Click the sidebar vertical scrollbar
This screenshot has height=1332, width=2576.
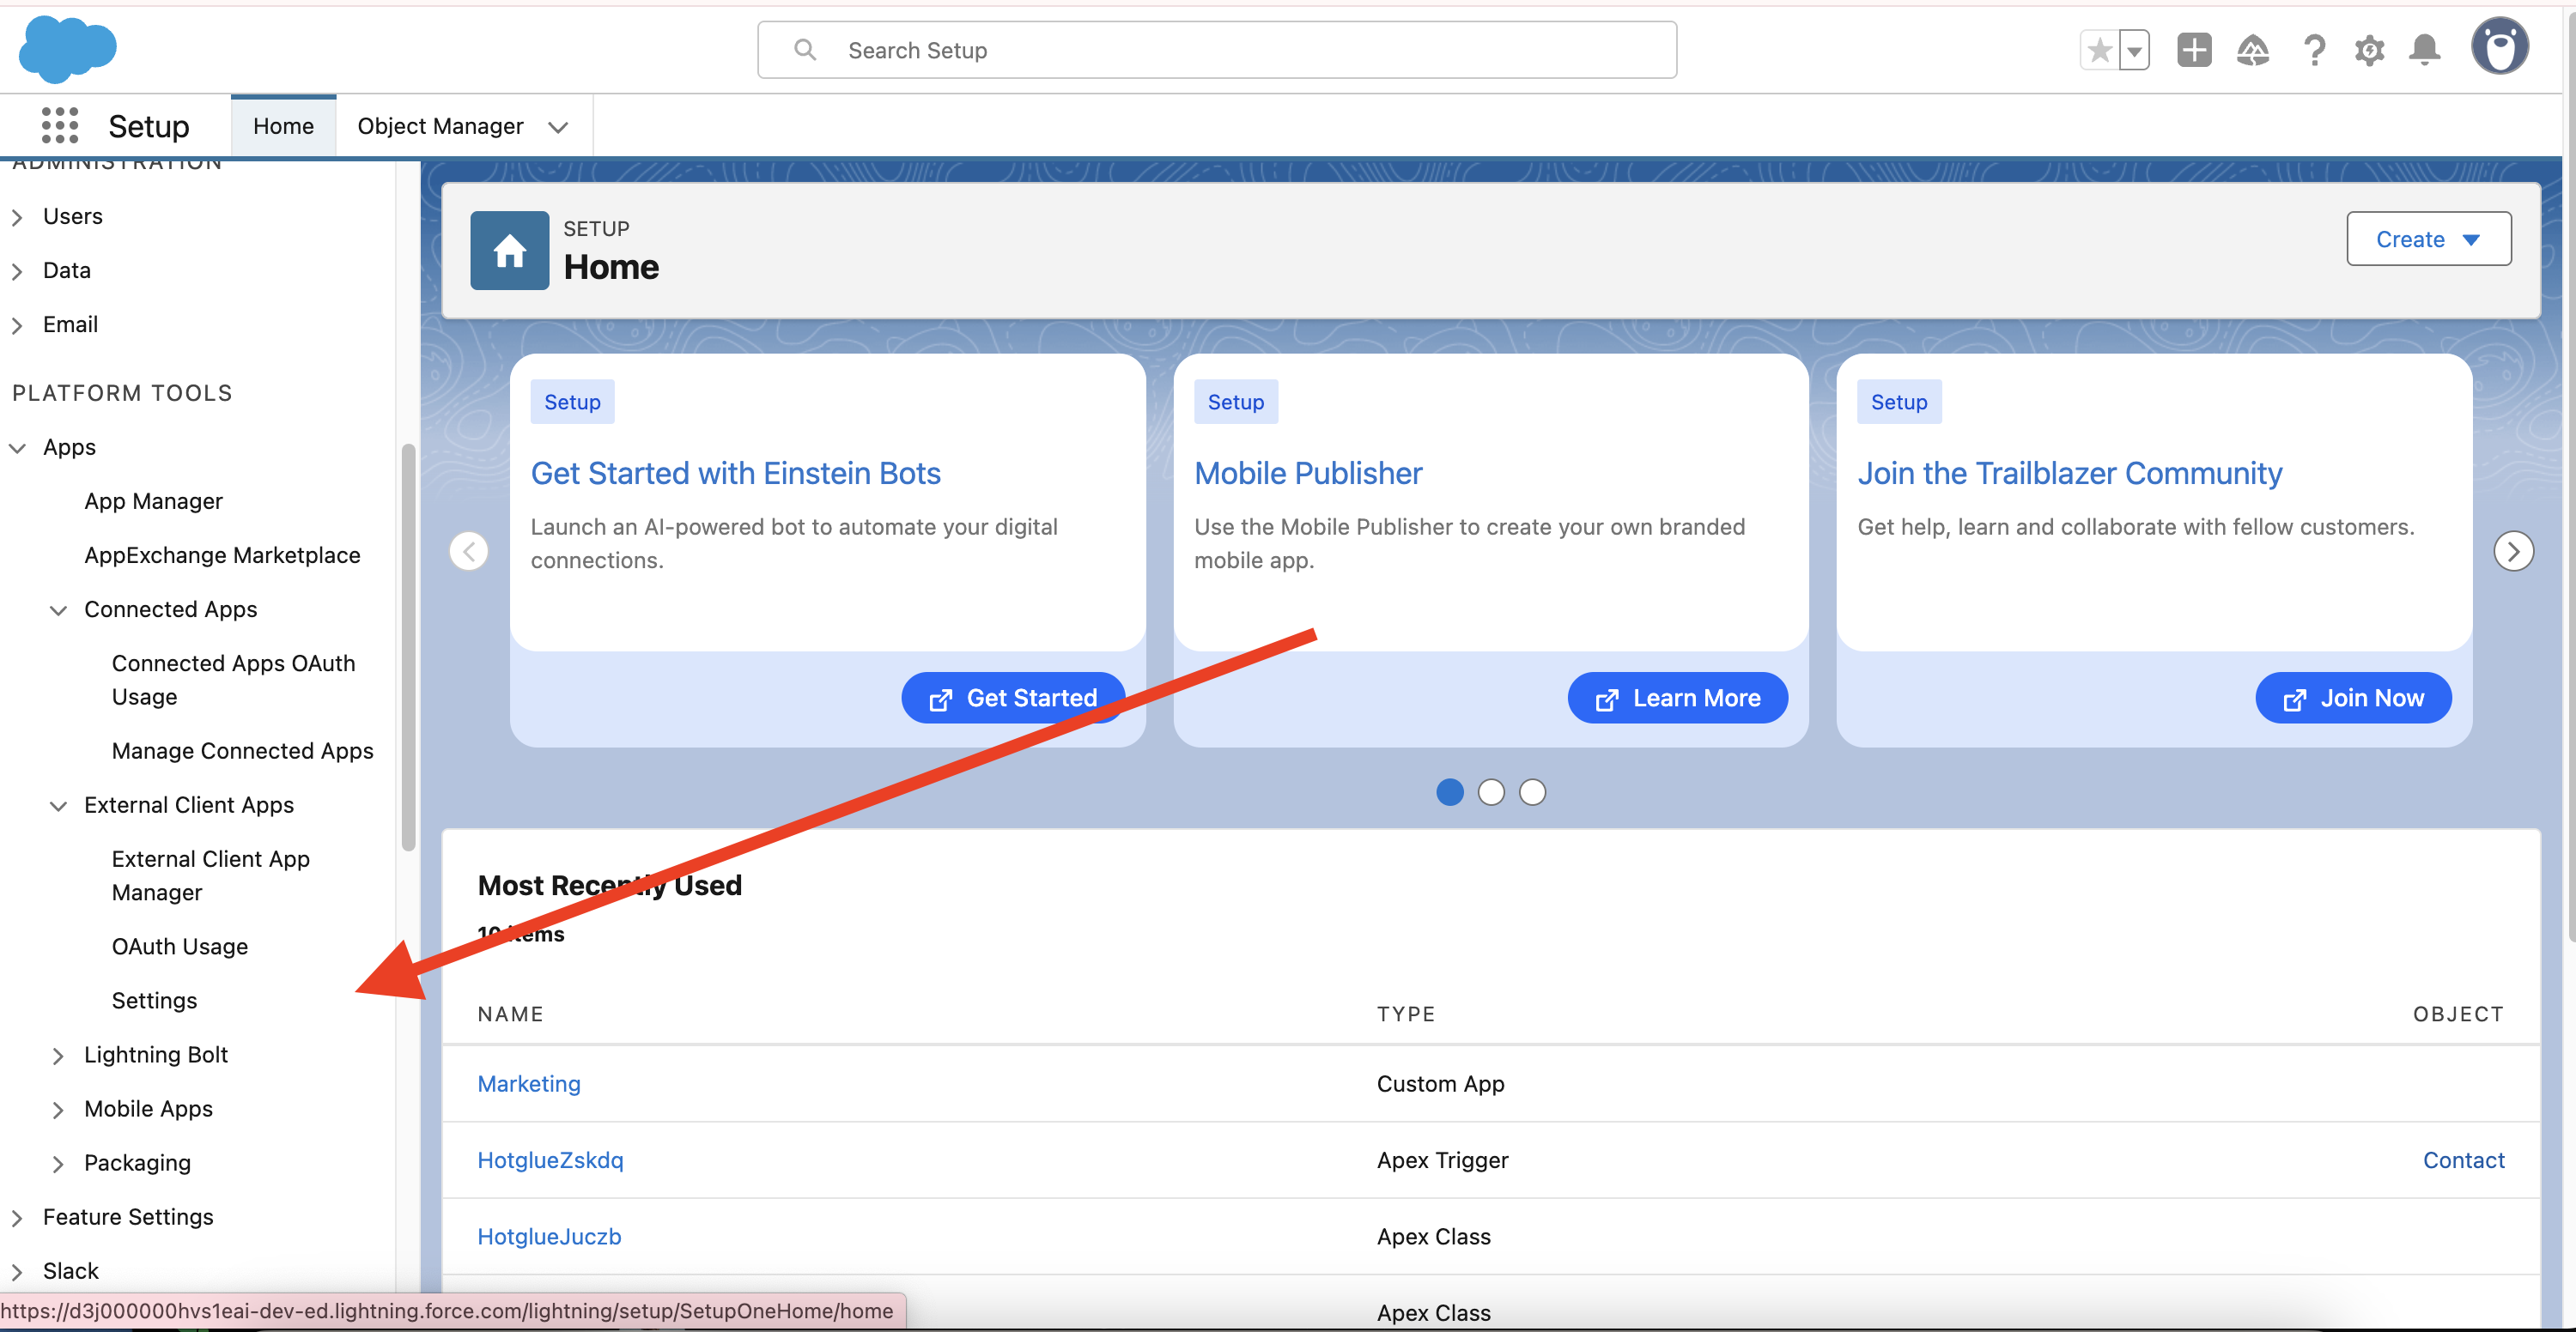[408, 647]
